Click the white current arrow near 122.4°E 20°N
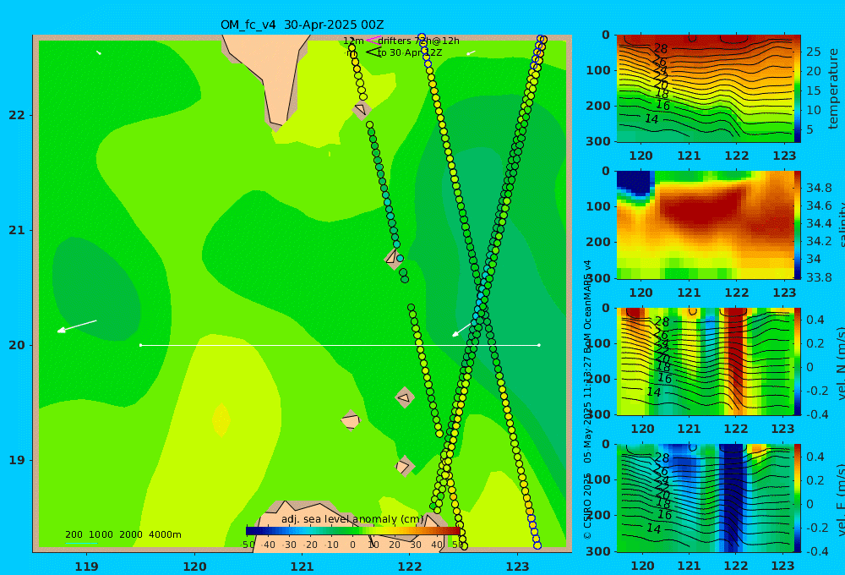Viewport: 845px width, 575px height. tap(462, 329)
